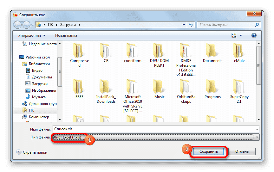Click the navigation pane scroll up arrow
274x172 pixels.
(x=60, y=43)
